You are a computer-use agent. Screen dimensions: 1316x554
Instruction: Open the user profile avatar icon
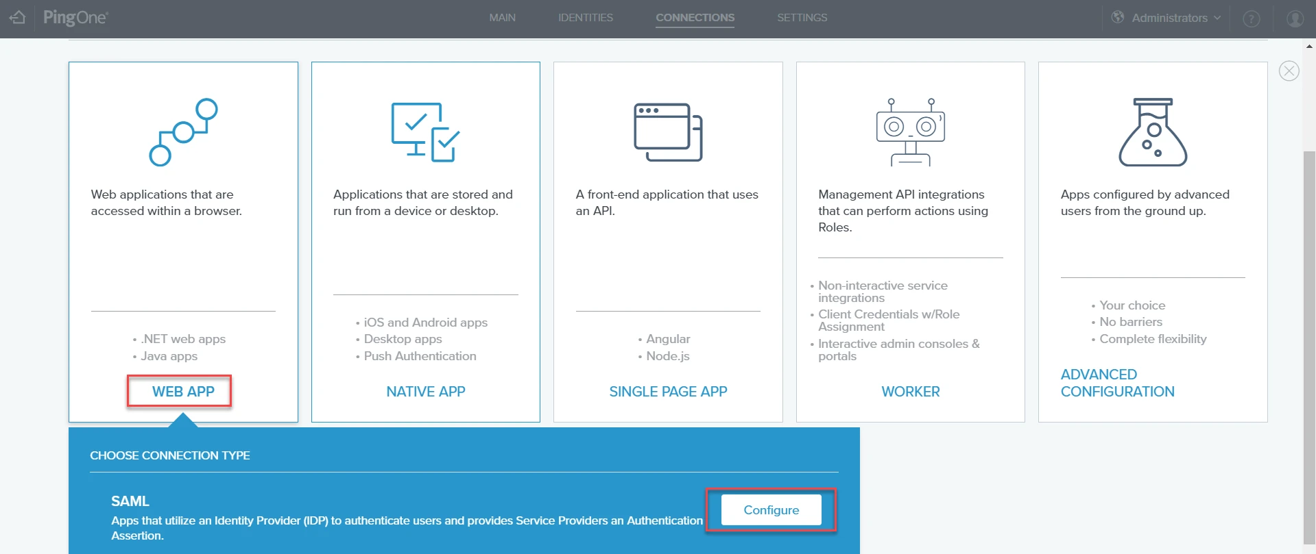pyautogui.click(x=1295, y=18)
